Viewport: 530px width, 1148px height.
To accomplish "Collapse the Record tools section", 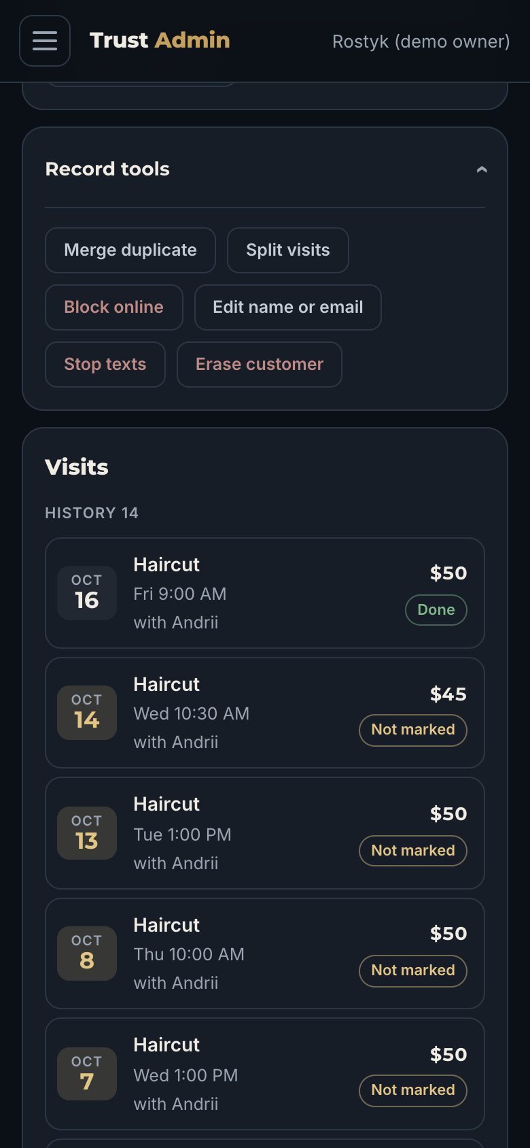I will pos(482,169).
